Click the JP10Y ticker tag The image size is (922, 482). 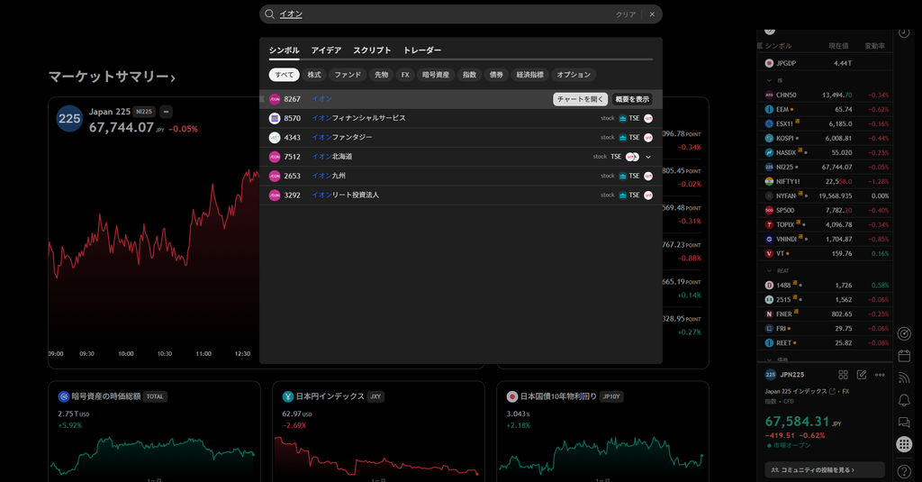tap(611, 396)
